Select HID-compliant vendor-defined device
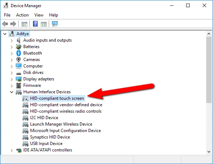 [x=66, y=105]
